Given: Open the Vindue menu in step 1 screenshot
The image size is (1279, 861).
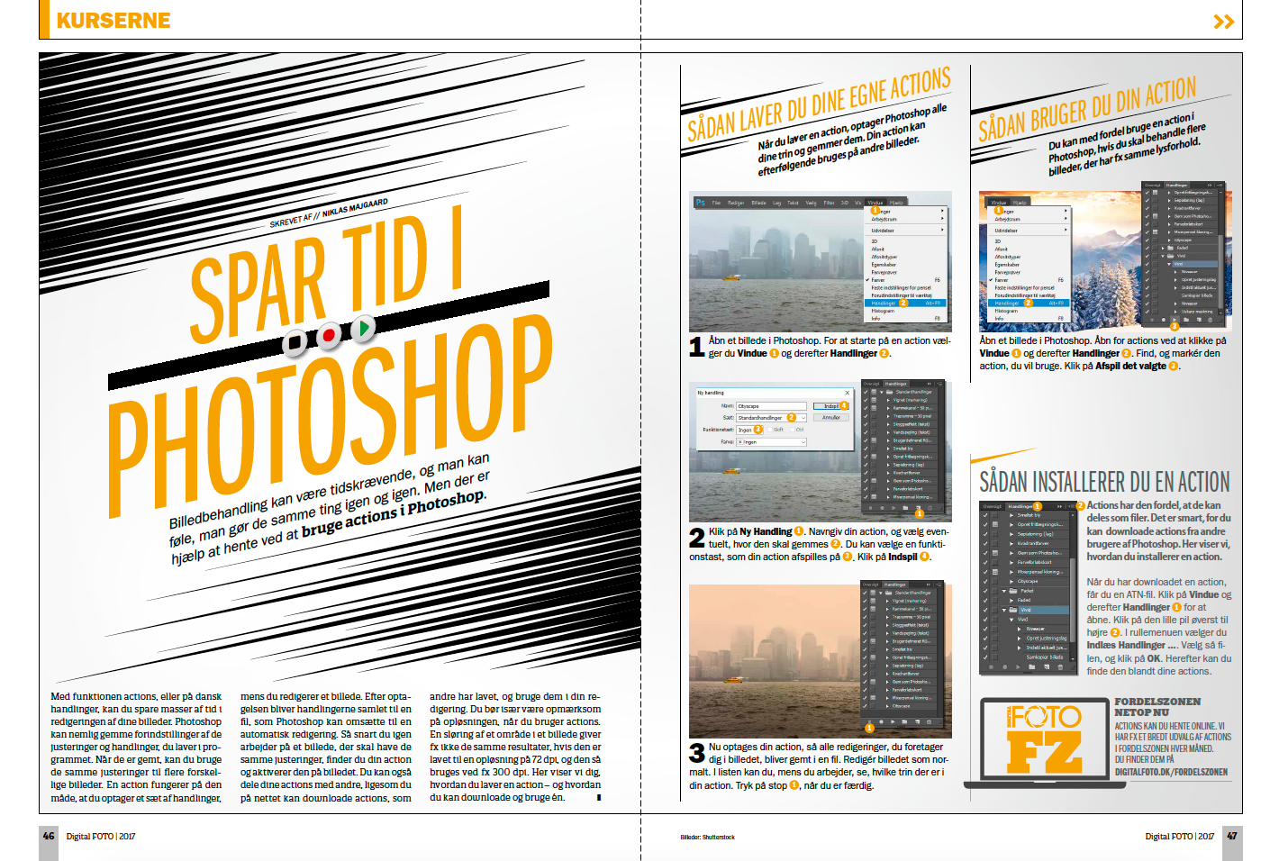Looking at the screenshot, I should pyautogui.click(x=875, y=203).
